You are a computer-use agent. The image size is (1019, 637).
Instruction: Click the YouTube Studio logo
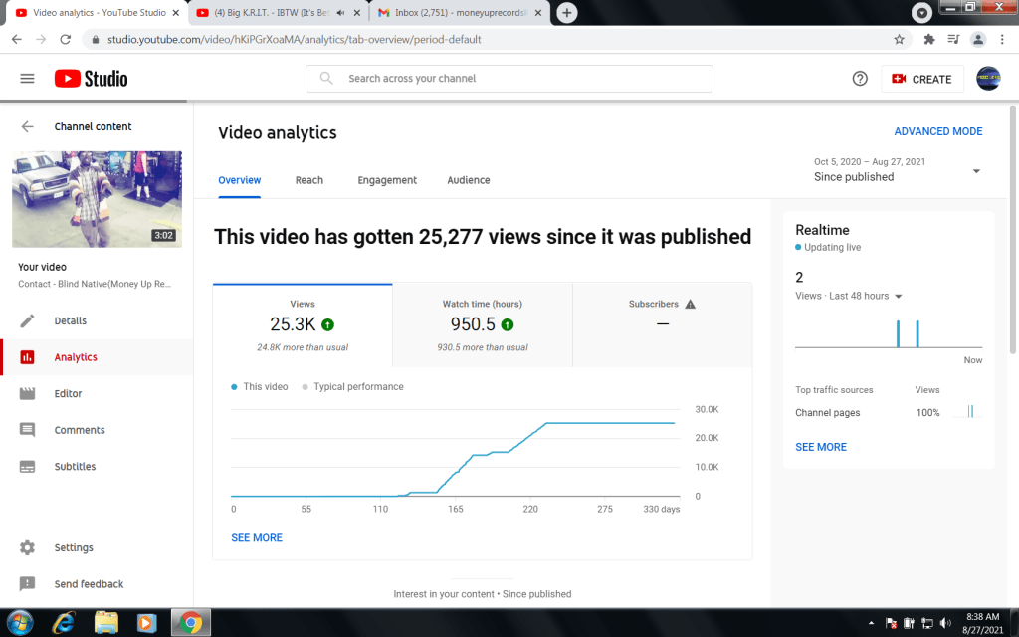91,79
